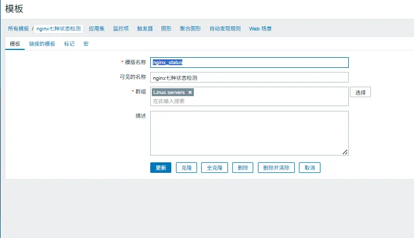Open the Web 场景 section

[x=260, y=28]
